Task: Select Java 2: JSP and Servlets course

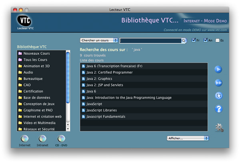Action: pos(144,85)
